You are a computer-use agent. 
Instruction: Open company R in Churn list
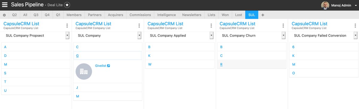point(252,64)
